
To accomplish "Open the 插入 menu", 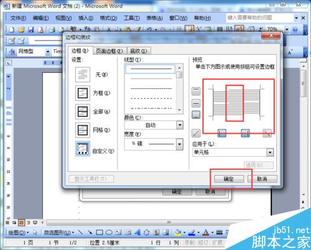I will 86,18.
